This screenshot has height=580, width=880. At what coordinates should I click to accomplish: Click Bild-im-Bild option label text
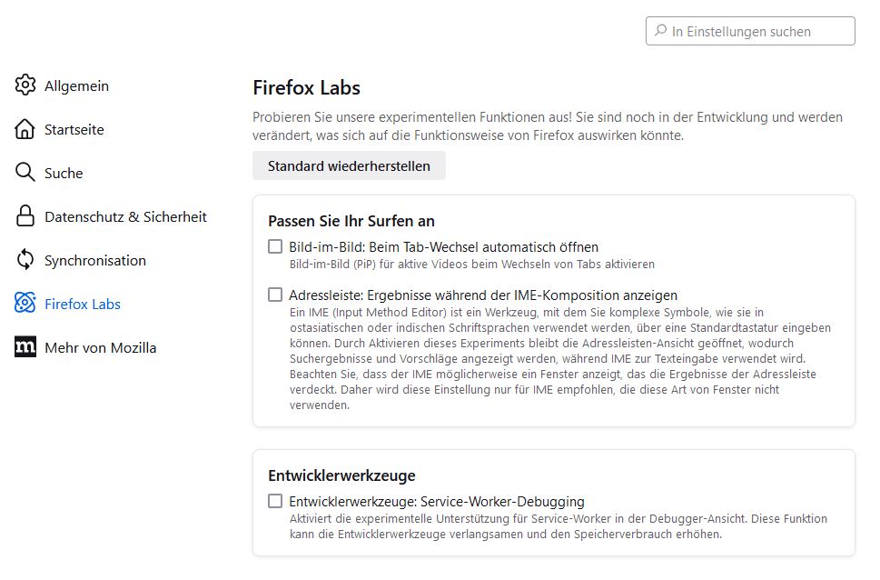(443, 246)
